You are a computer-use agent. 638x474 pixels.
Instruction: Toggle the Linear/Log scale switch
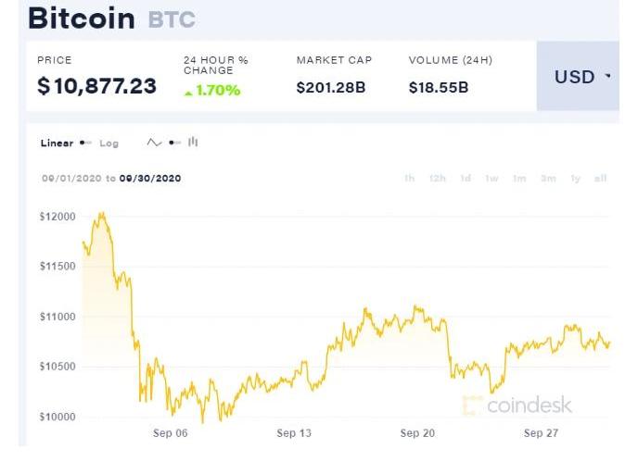pyautogui.click(x=86, y=143)
